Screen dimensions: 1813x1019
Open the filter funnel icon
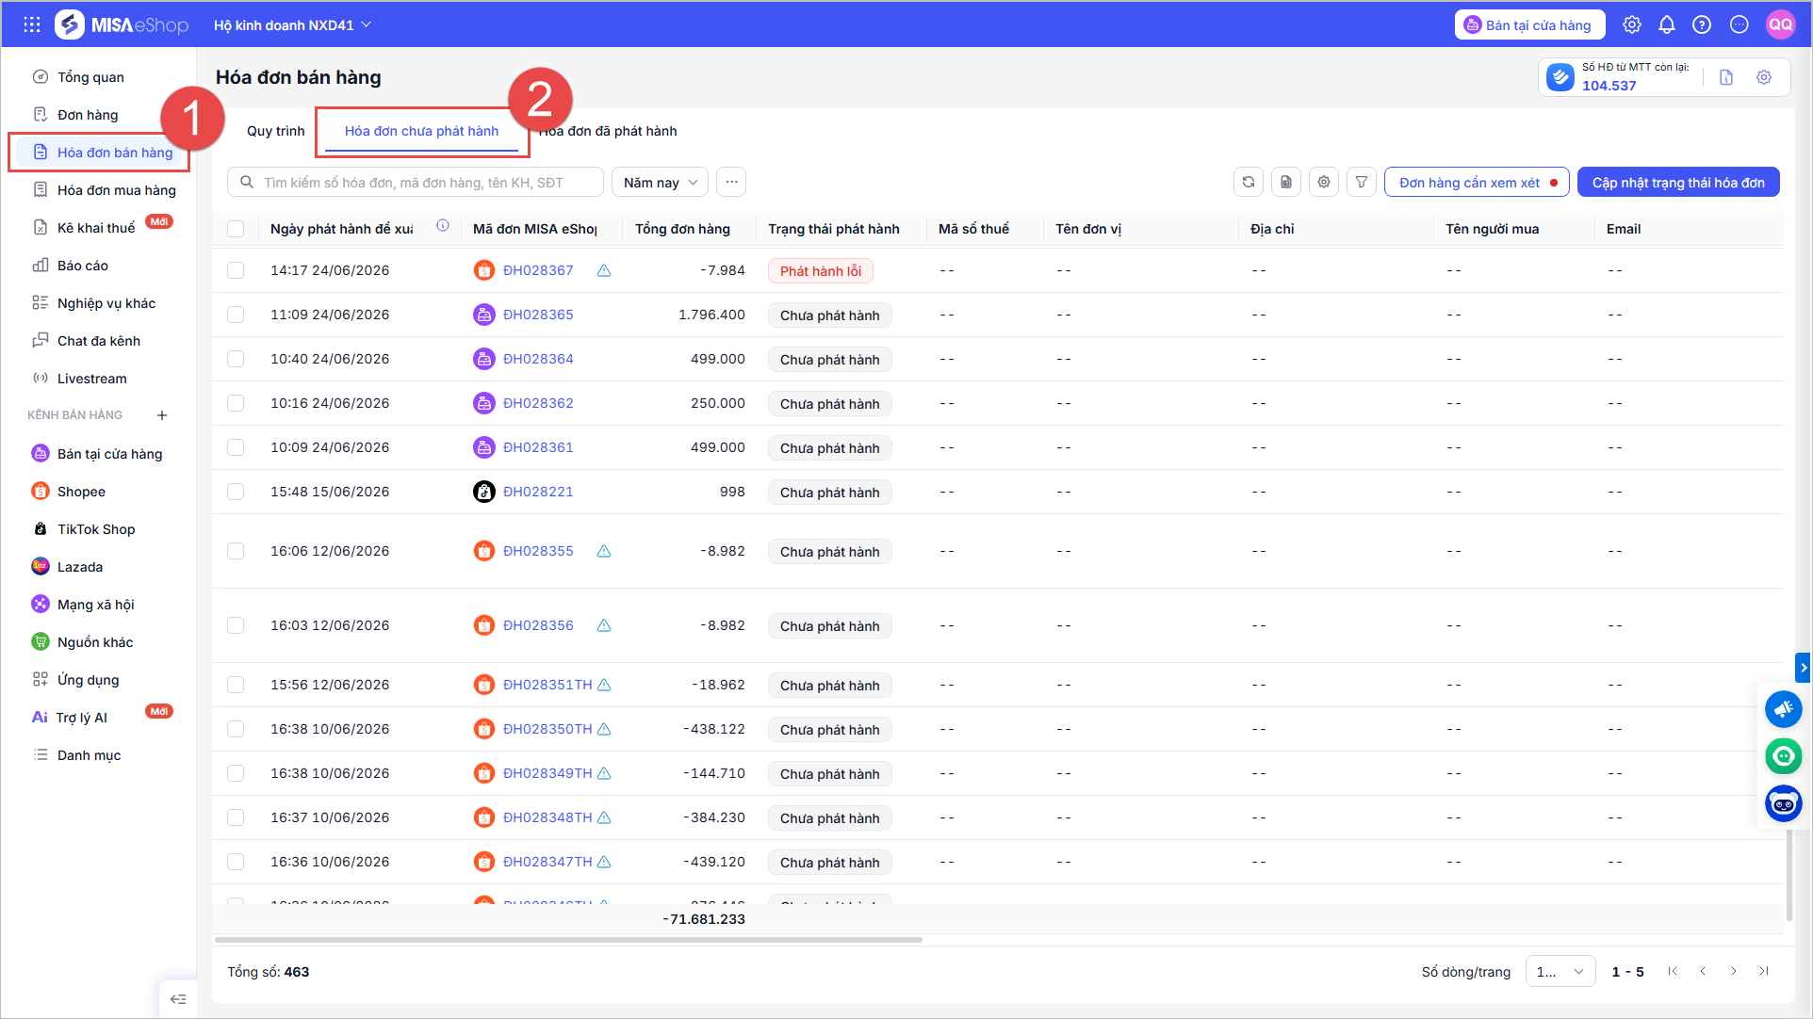[1362, 183]
